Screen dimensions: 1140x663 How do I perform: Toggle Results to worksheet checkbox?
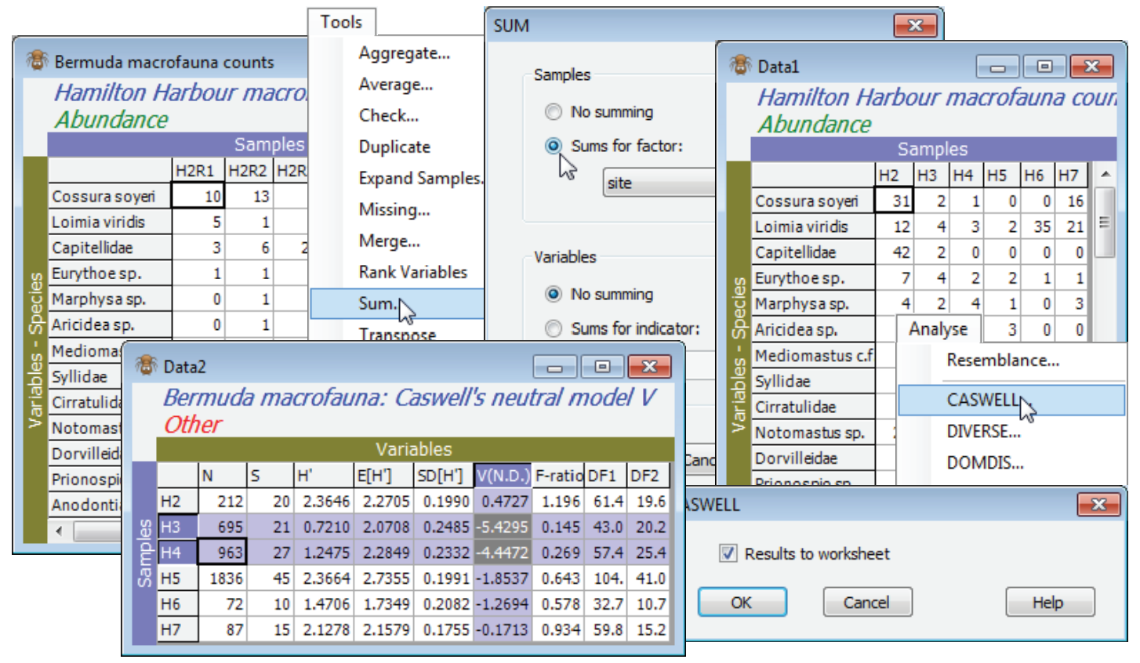point(728,553)
